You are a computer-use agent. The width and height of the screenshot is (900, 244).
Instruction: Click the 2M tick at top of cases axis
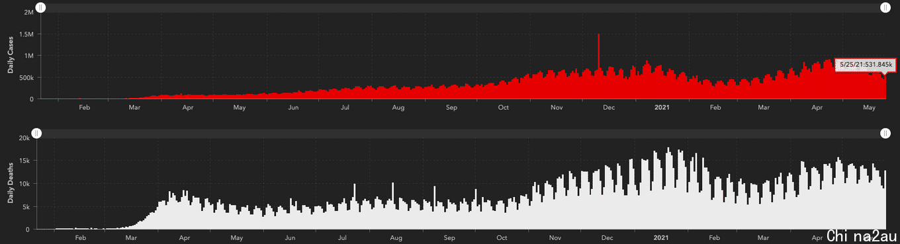pos(28,13)
